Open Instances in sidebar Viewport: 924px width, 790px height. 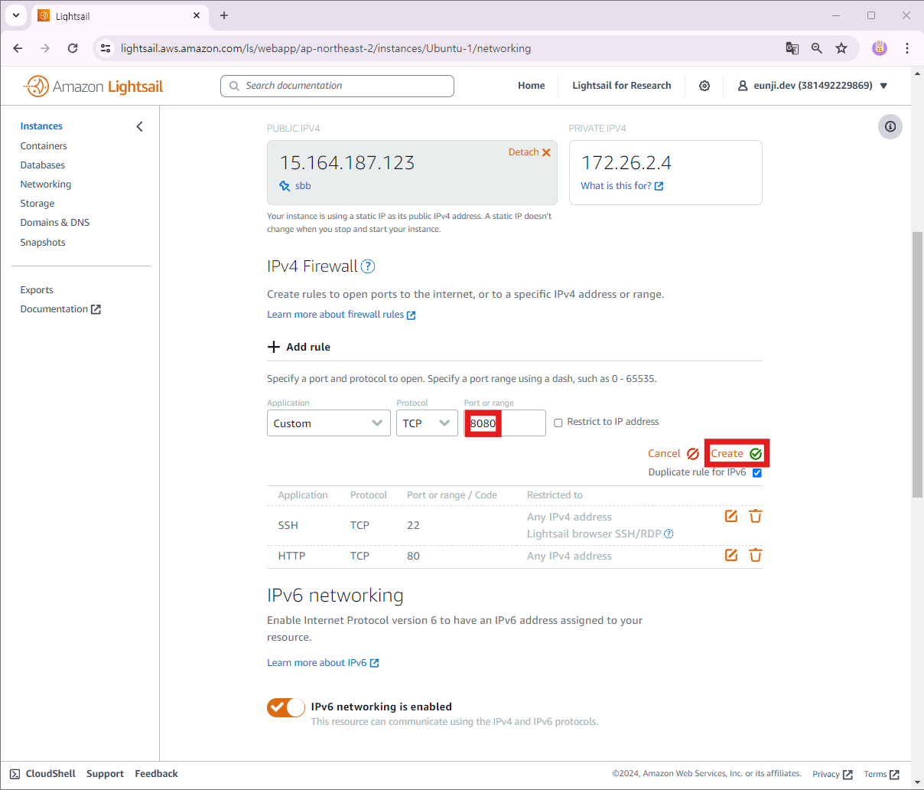click(x=41, y=126)
